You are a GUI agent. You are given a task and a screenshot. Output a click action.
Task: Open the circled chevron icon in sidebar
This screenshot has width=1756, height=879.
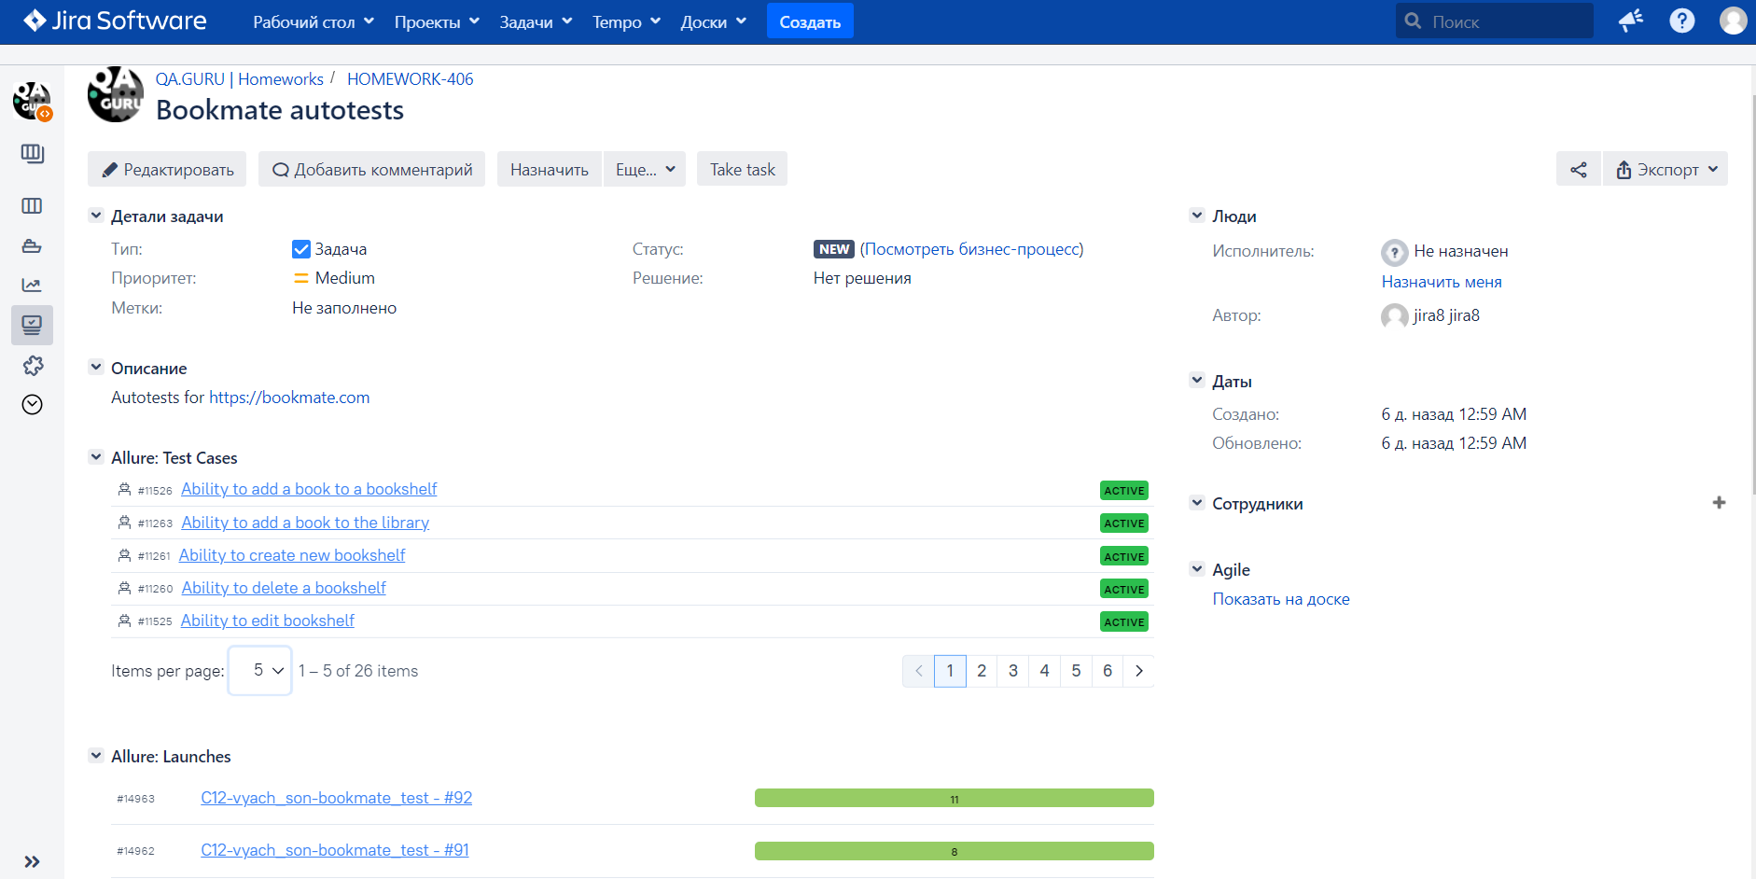tap(33, 404)
